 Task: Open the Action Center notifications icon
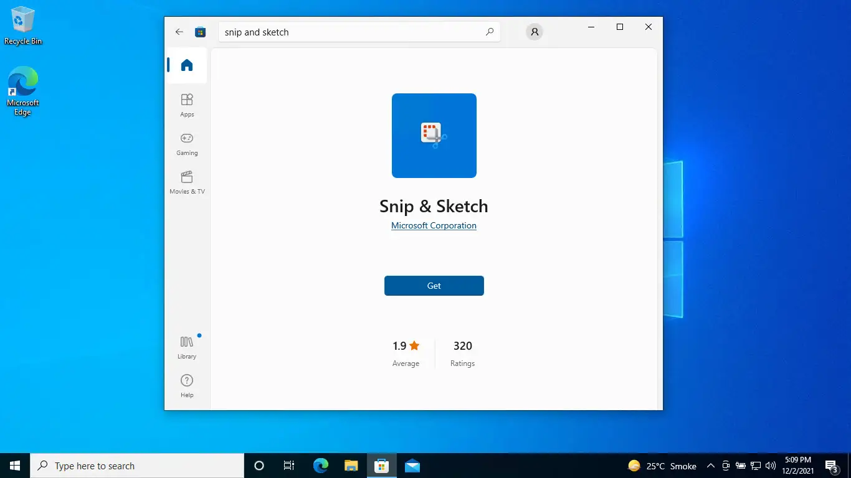pyautogui.click(x=832, y=466)
